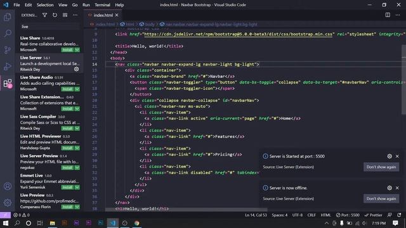Dismiss the Server is now offline notification
The height and width of the screenshot is (228, 406).
(x=397, y=188)
